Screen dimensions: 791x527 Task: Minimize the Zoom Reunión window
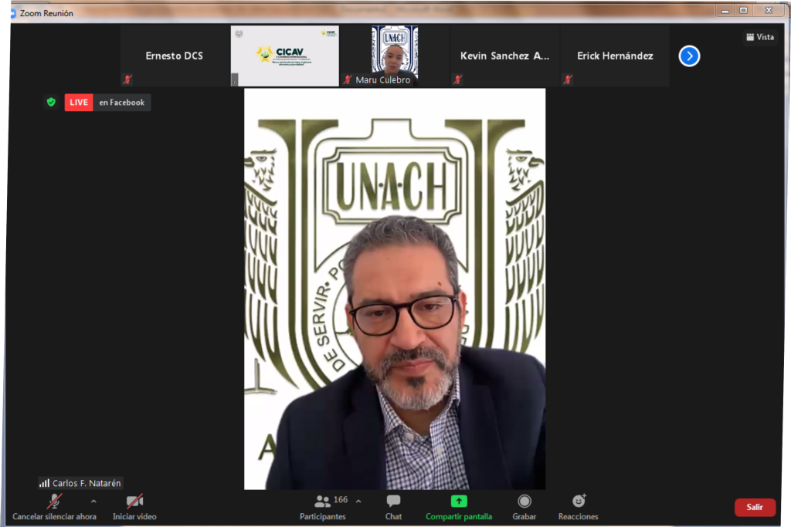point(725,10)
